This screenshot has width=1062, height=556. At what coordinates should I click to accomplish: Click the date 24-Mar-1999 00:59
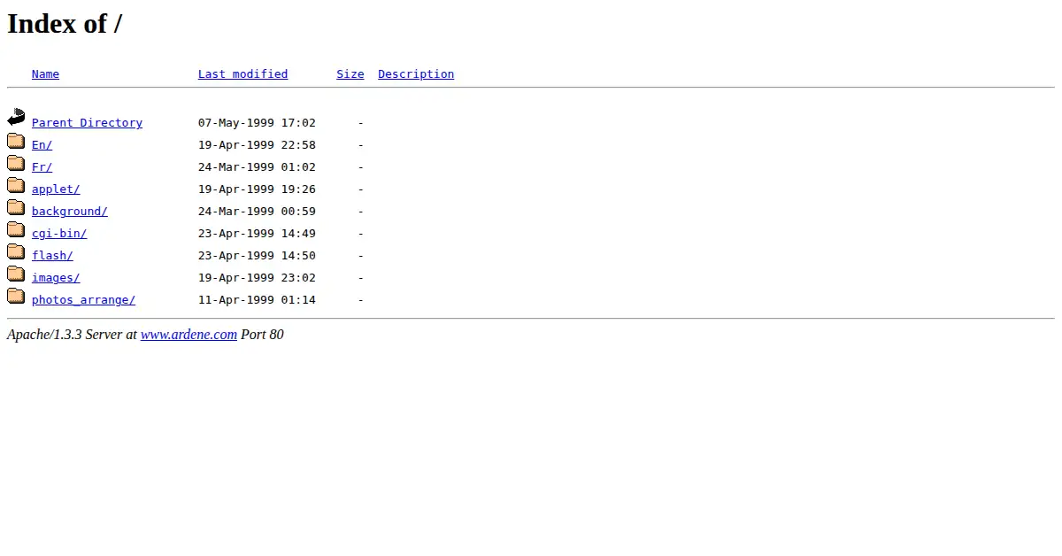click(257, 212)
